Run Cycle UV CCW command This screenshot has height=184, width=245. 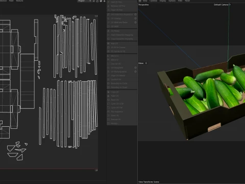coord(122,104)
